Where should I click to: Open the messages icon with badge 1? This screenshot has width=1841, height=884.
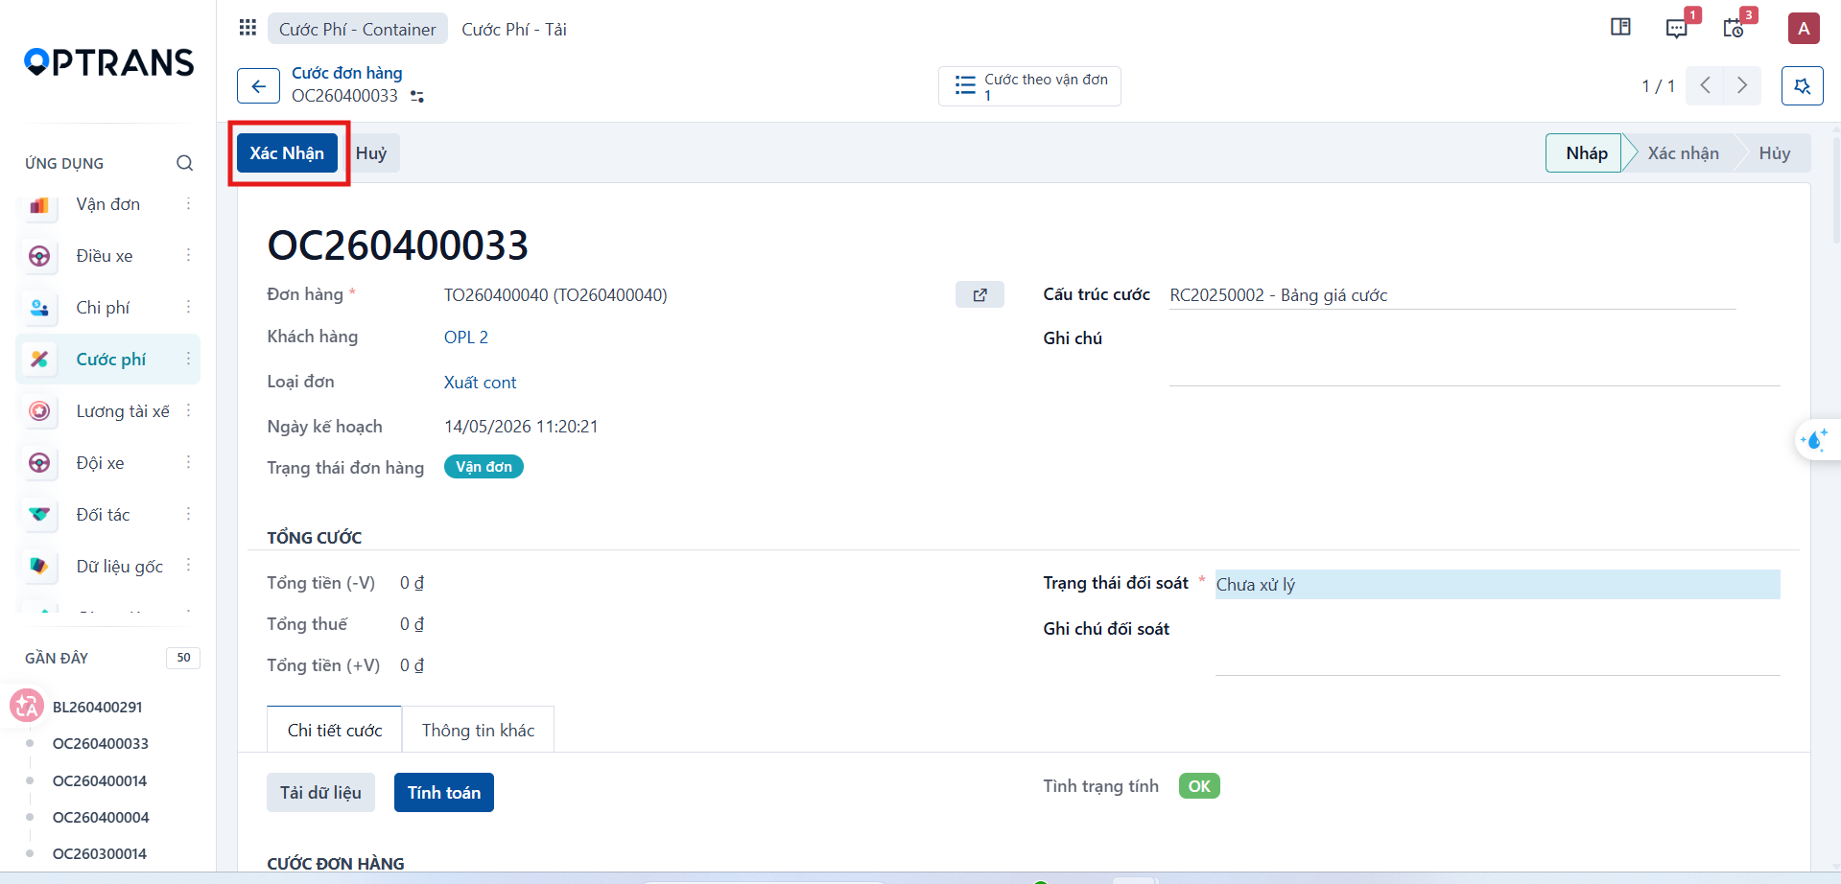pos(1677,28)
